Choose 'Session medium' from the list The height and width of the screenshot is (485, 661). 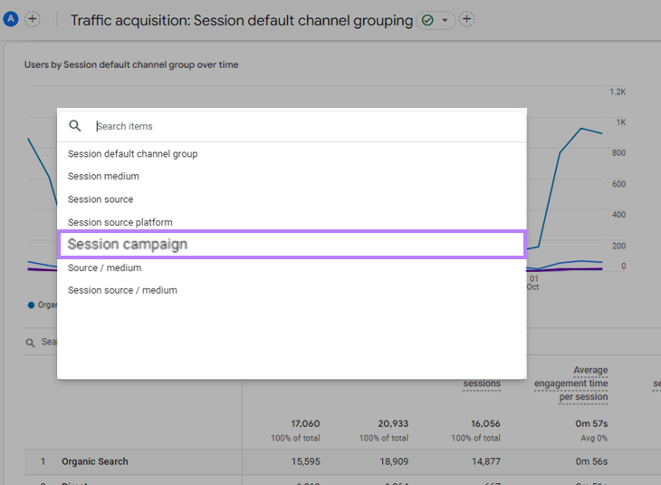(x=103, y=177)
